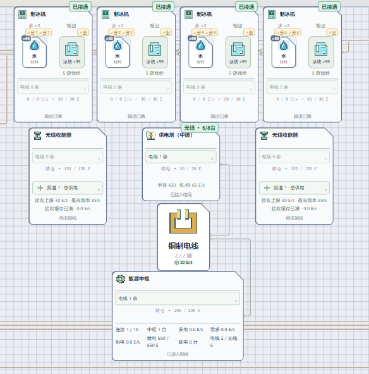The image size is (369, 374).
Task: Select the 水 material slot under the 分4 tag
Action: (x=284, y=52)
